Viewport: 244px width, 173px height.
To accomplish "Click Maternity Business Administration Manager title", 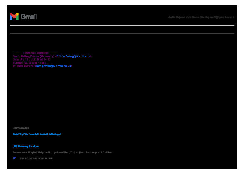I will tap(37, 134).
